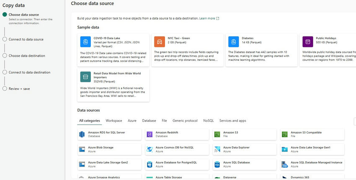Click the Azure Data Explorer connector name

coord(236,147)
